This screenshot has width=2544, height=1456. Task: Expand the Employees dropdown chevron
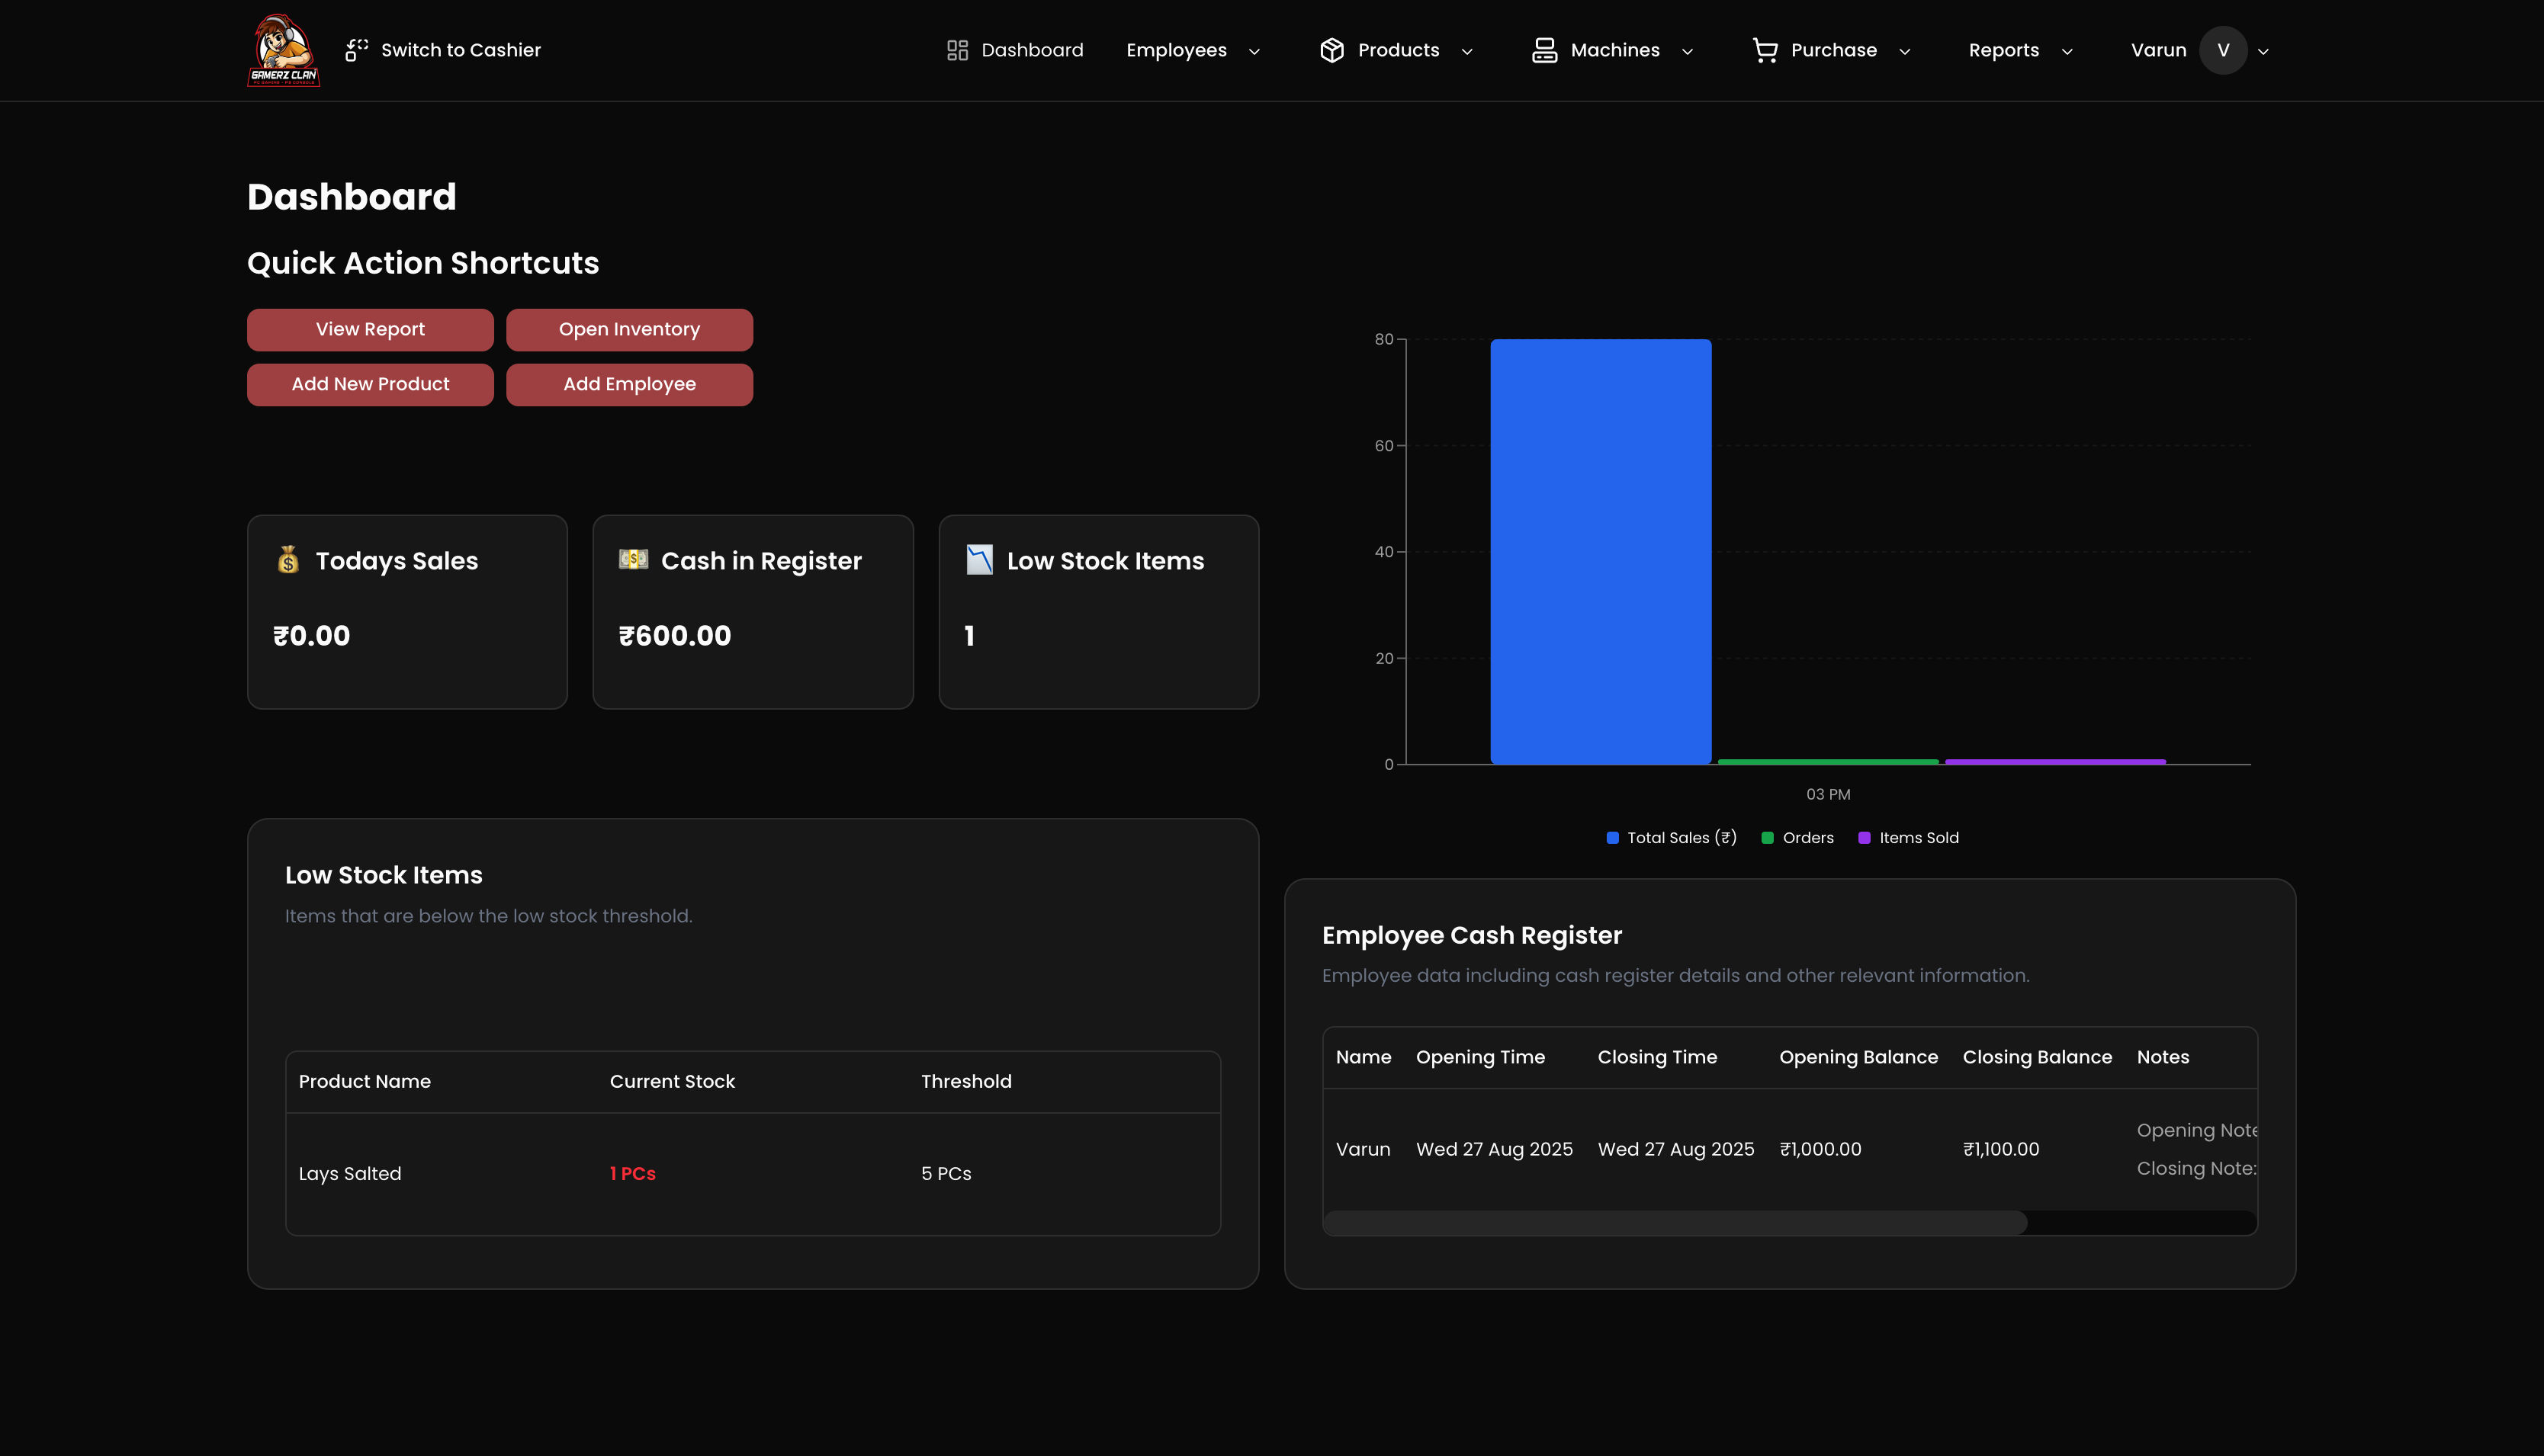[1254, 51]
